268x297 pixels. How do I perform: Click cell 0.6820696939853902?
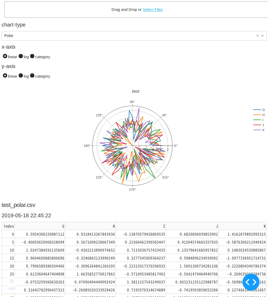click(x=192, y=234)
